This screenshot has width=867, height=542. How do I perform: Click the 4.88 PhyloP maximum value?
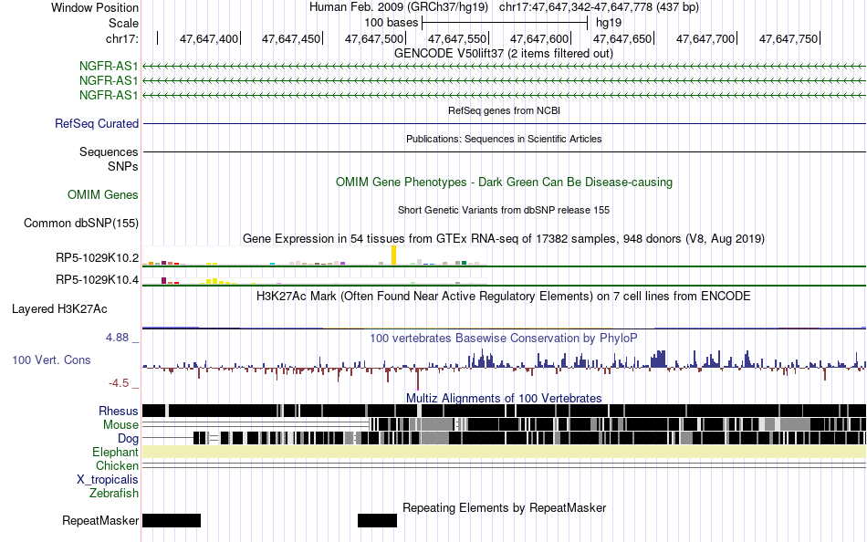(x=117, y=338)
